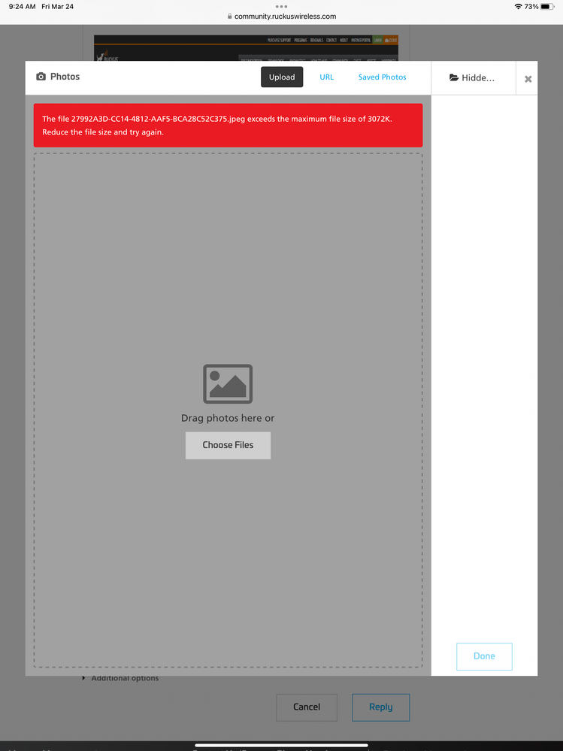This screenshot has width=563, height=751.
Task: Tap the 9:24 AM clock
Action: point(22,7)
